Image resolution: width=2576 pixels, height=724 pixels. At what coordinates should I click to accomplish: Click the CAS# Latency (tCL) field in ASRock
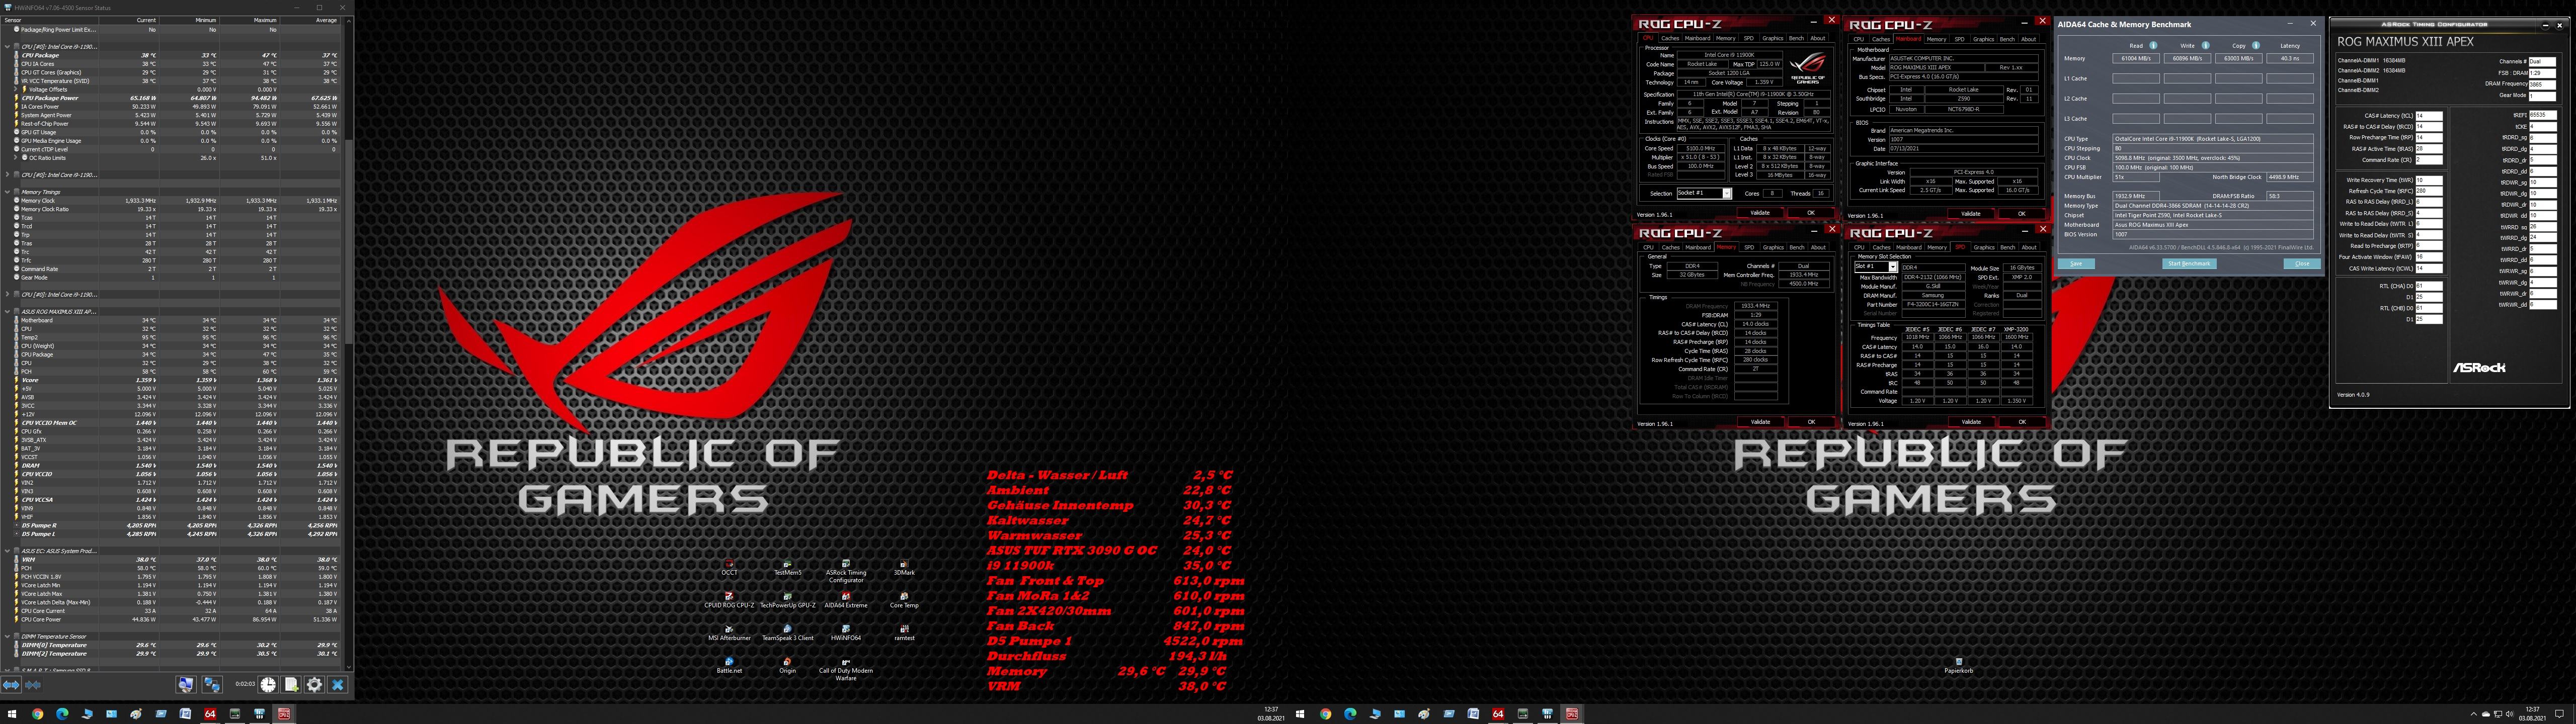coord(2429,116)
